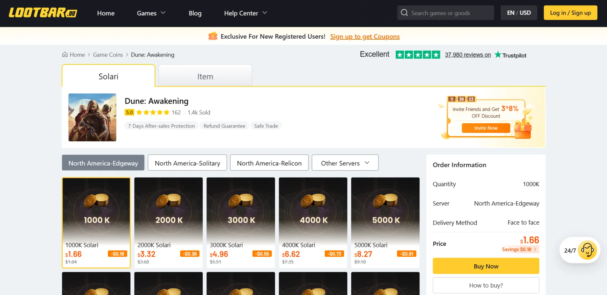Click the LootBar.gg logo

point(43,13)
